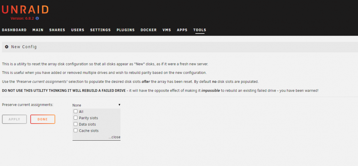This screenshot has height=166, width=358.
Task: Open the VMS tab
Action: point(167,30)
